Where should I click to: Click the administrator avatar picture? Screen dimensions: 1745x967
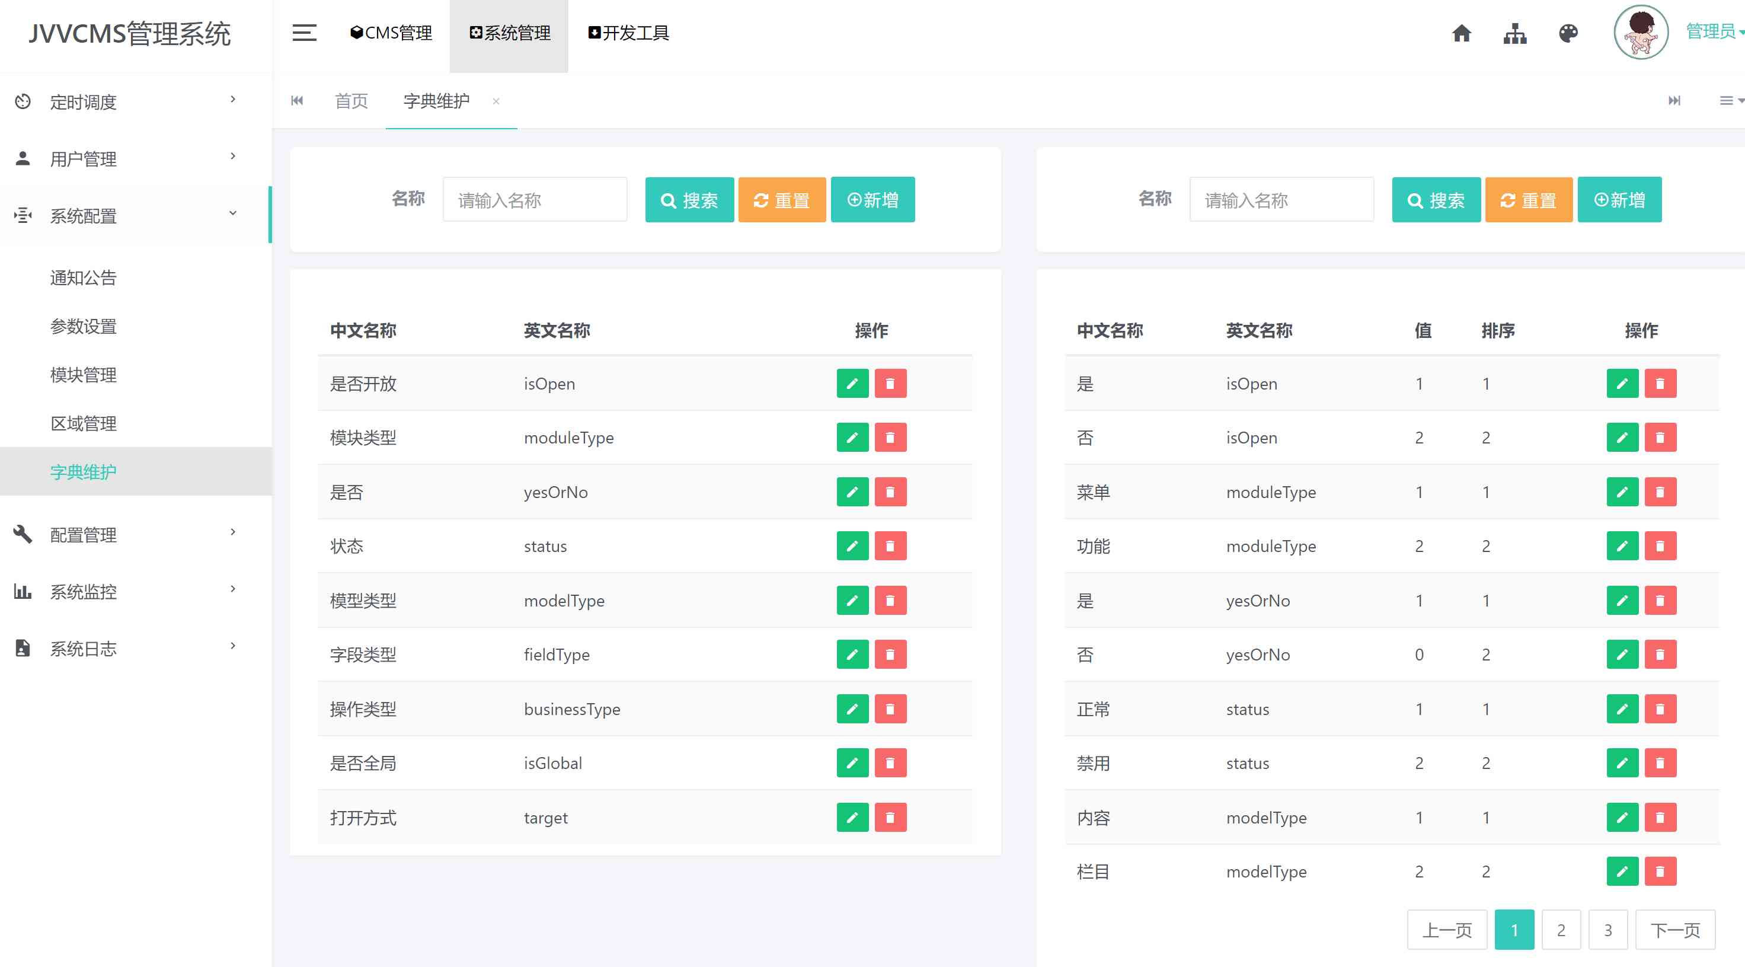coord(1640,33)
